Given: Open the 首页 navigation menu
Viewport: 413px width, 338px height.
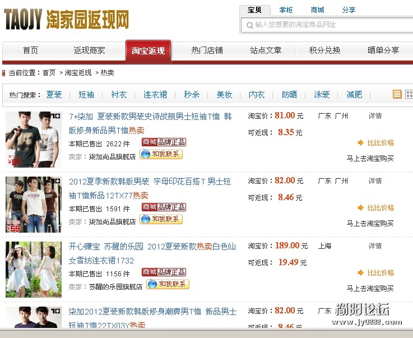Looking at the screenshot, I should (31, 50).
